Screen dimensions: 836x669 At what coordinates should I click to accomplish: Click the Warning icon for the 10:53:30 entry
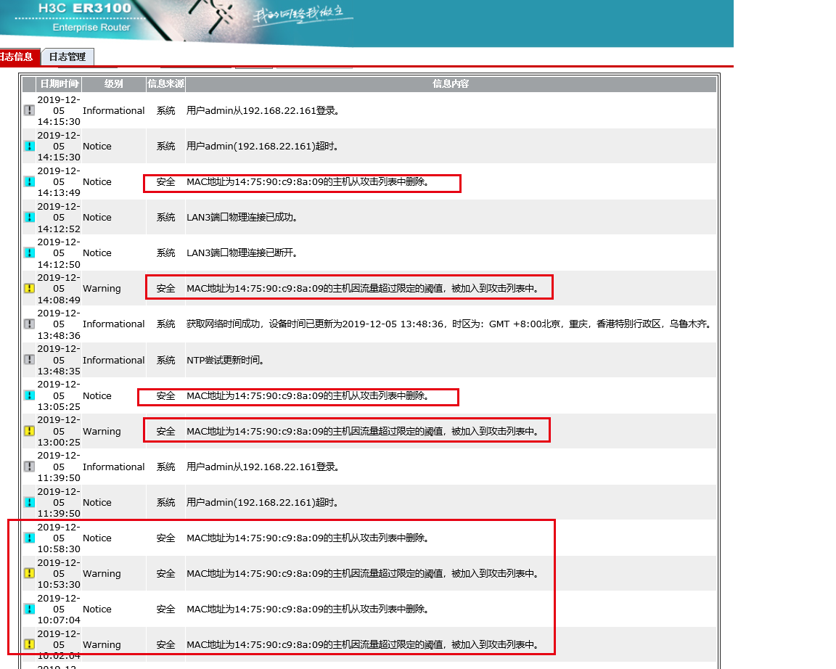[29, 573]
